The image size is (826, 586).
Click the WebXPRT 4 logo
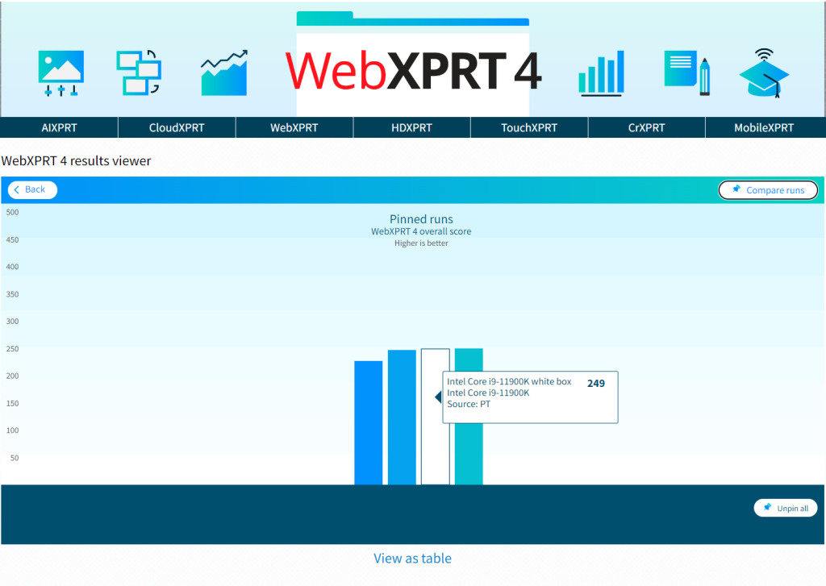[x=413, y=71]
